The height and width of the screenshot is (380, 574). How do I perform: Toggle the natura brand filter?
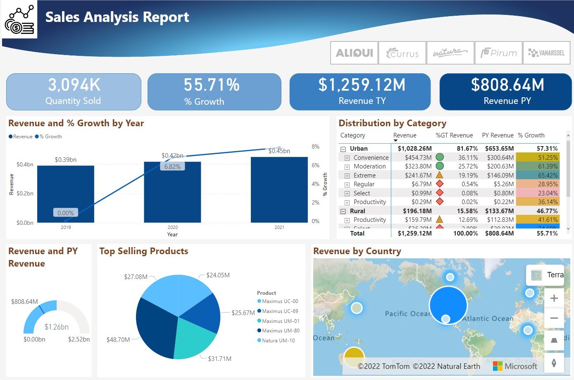click(x=450, y=53)
